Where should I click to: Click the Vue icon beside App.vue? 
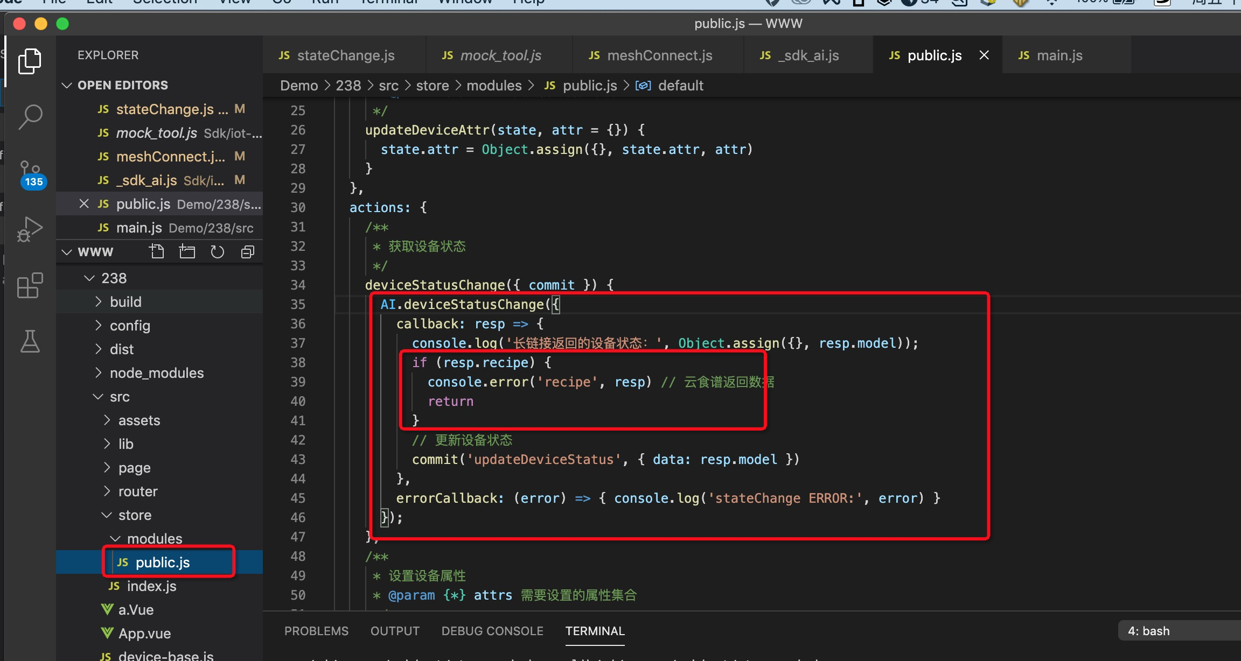[x=107, y=633]
